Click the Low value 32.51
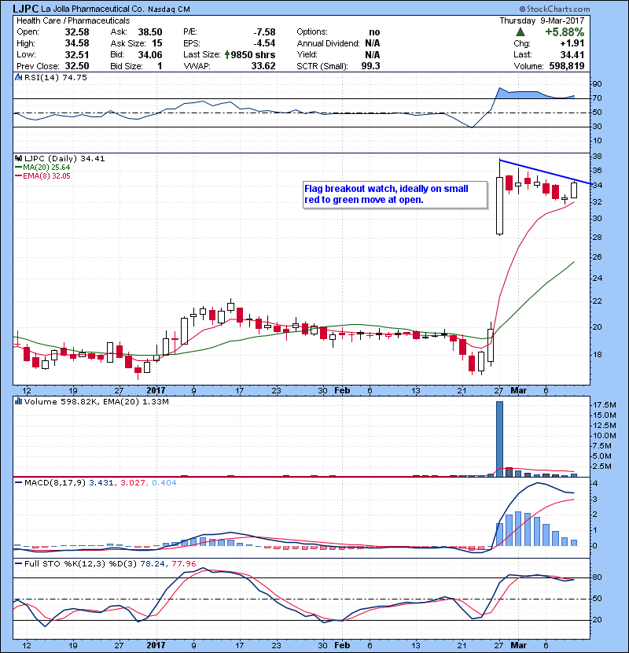Viewport: 629px width, 653px height. pos(77,54)
